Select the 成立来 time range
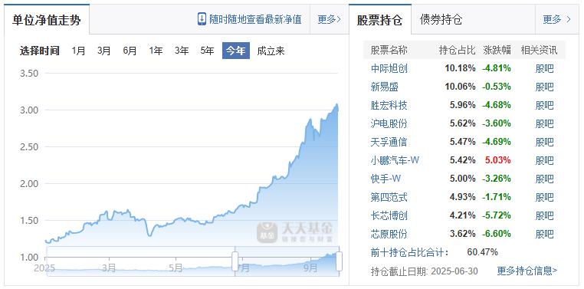This screenshot has width=584, height=289. pos(271,51)
